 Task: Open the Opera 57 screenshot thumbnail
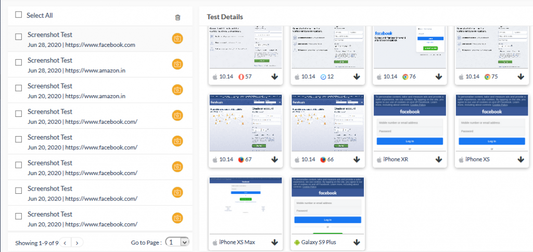246,47
